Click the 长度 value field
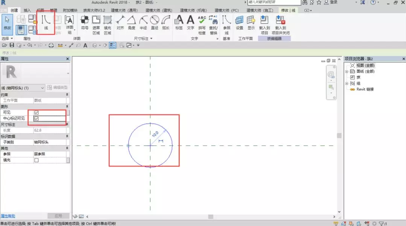This screenshot has height=226, width=406. pyautogui.click(x=50, y=130)
